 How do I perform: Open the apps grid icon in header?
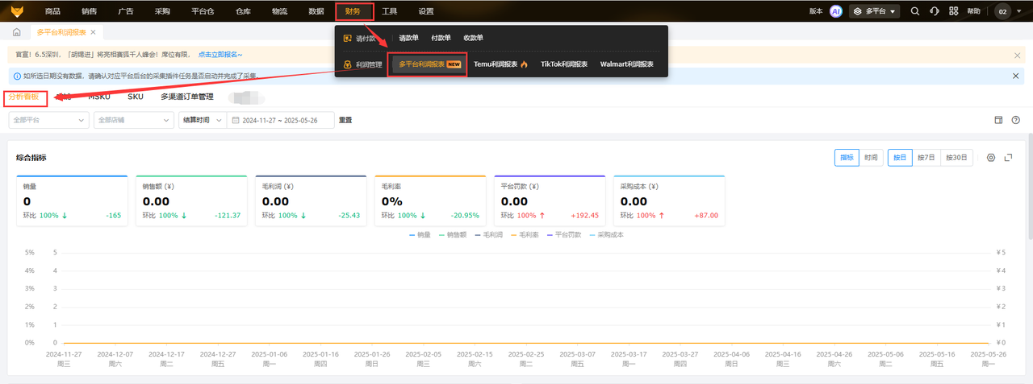(953, 11)
